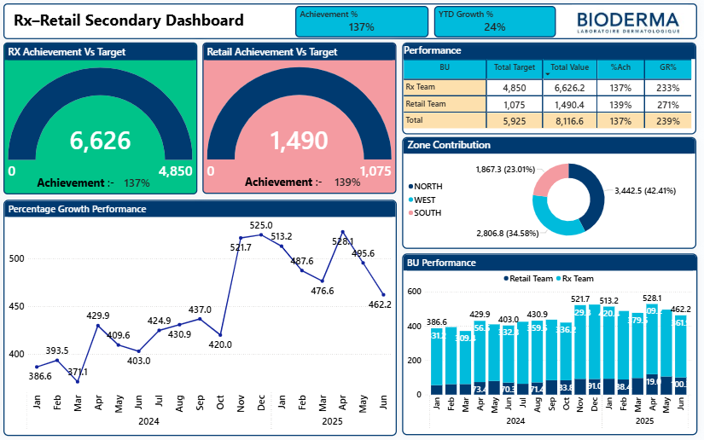704x440 pixels.
Task: Click the Achievement % card at top
Action: [361, 20]
